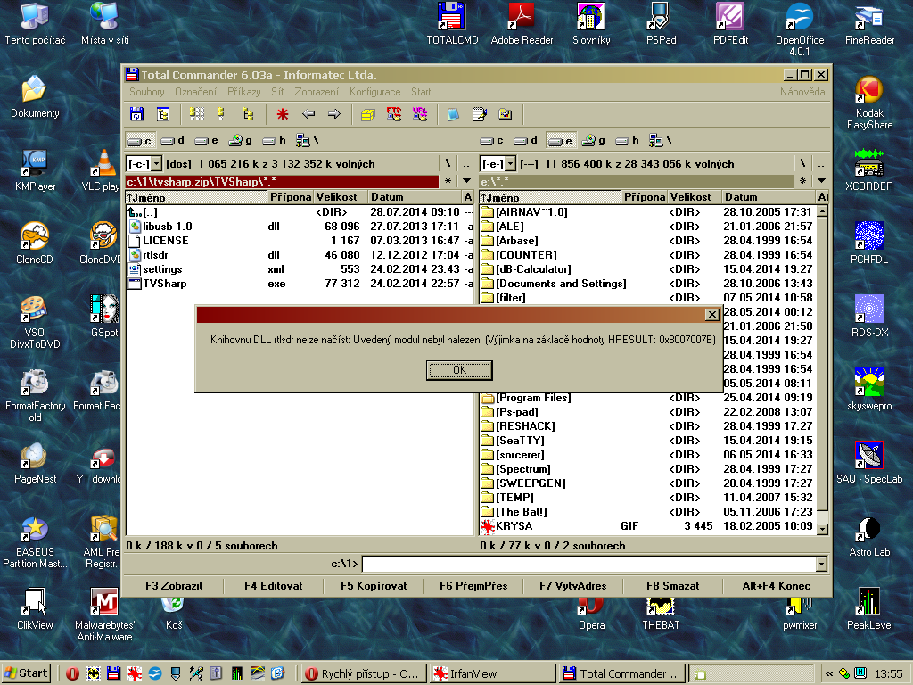This screenshot has height=685, width=913.
Task: Open the CloneCD desktop icon
Action: point(35,243)
